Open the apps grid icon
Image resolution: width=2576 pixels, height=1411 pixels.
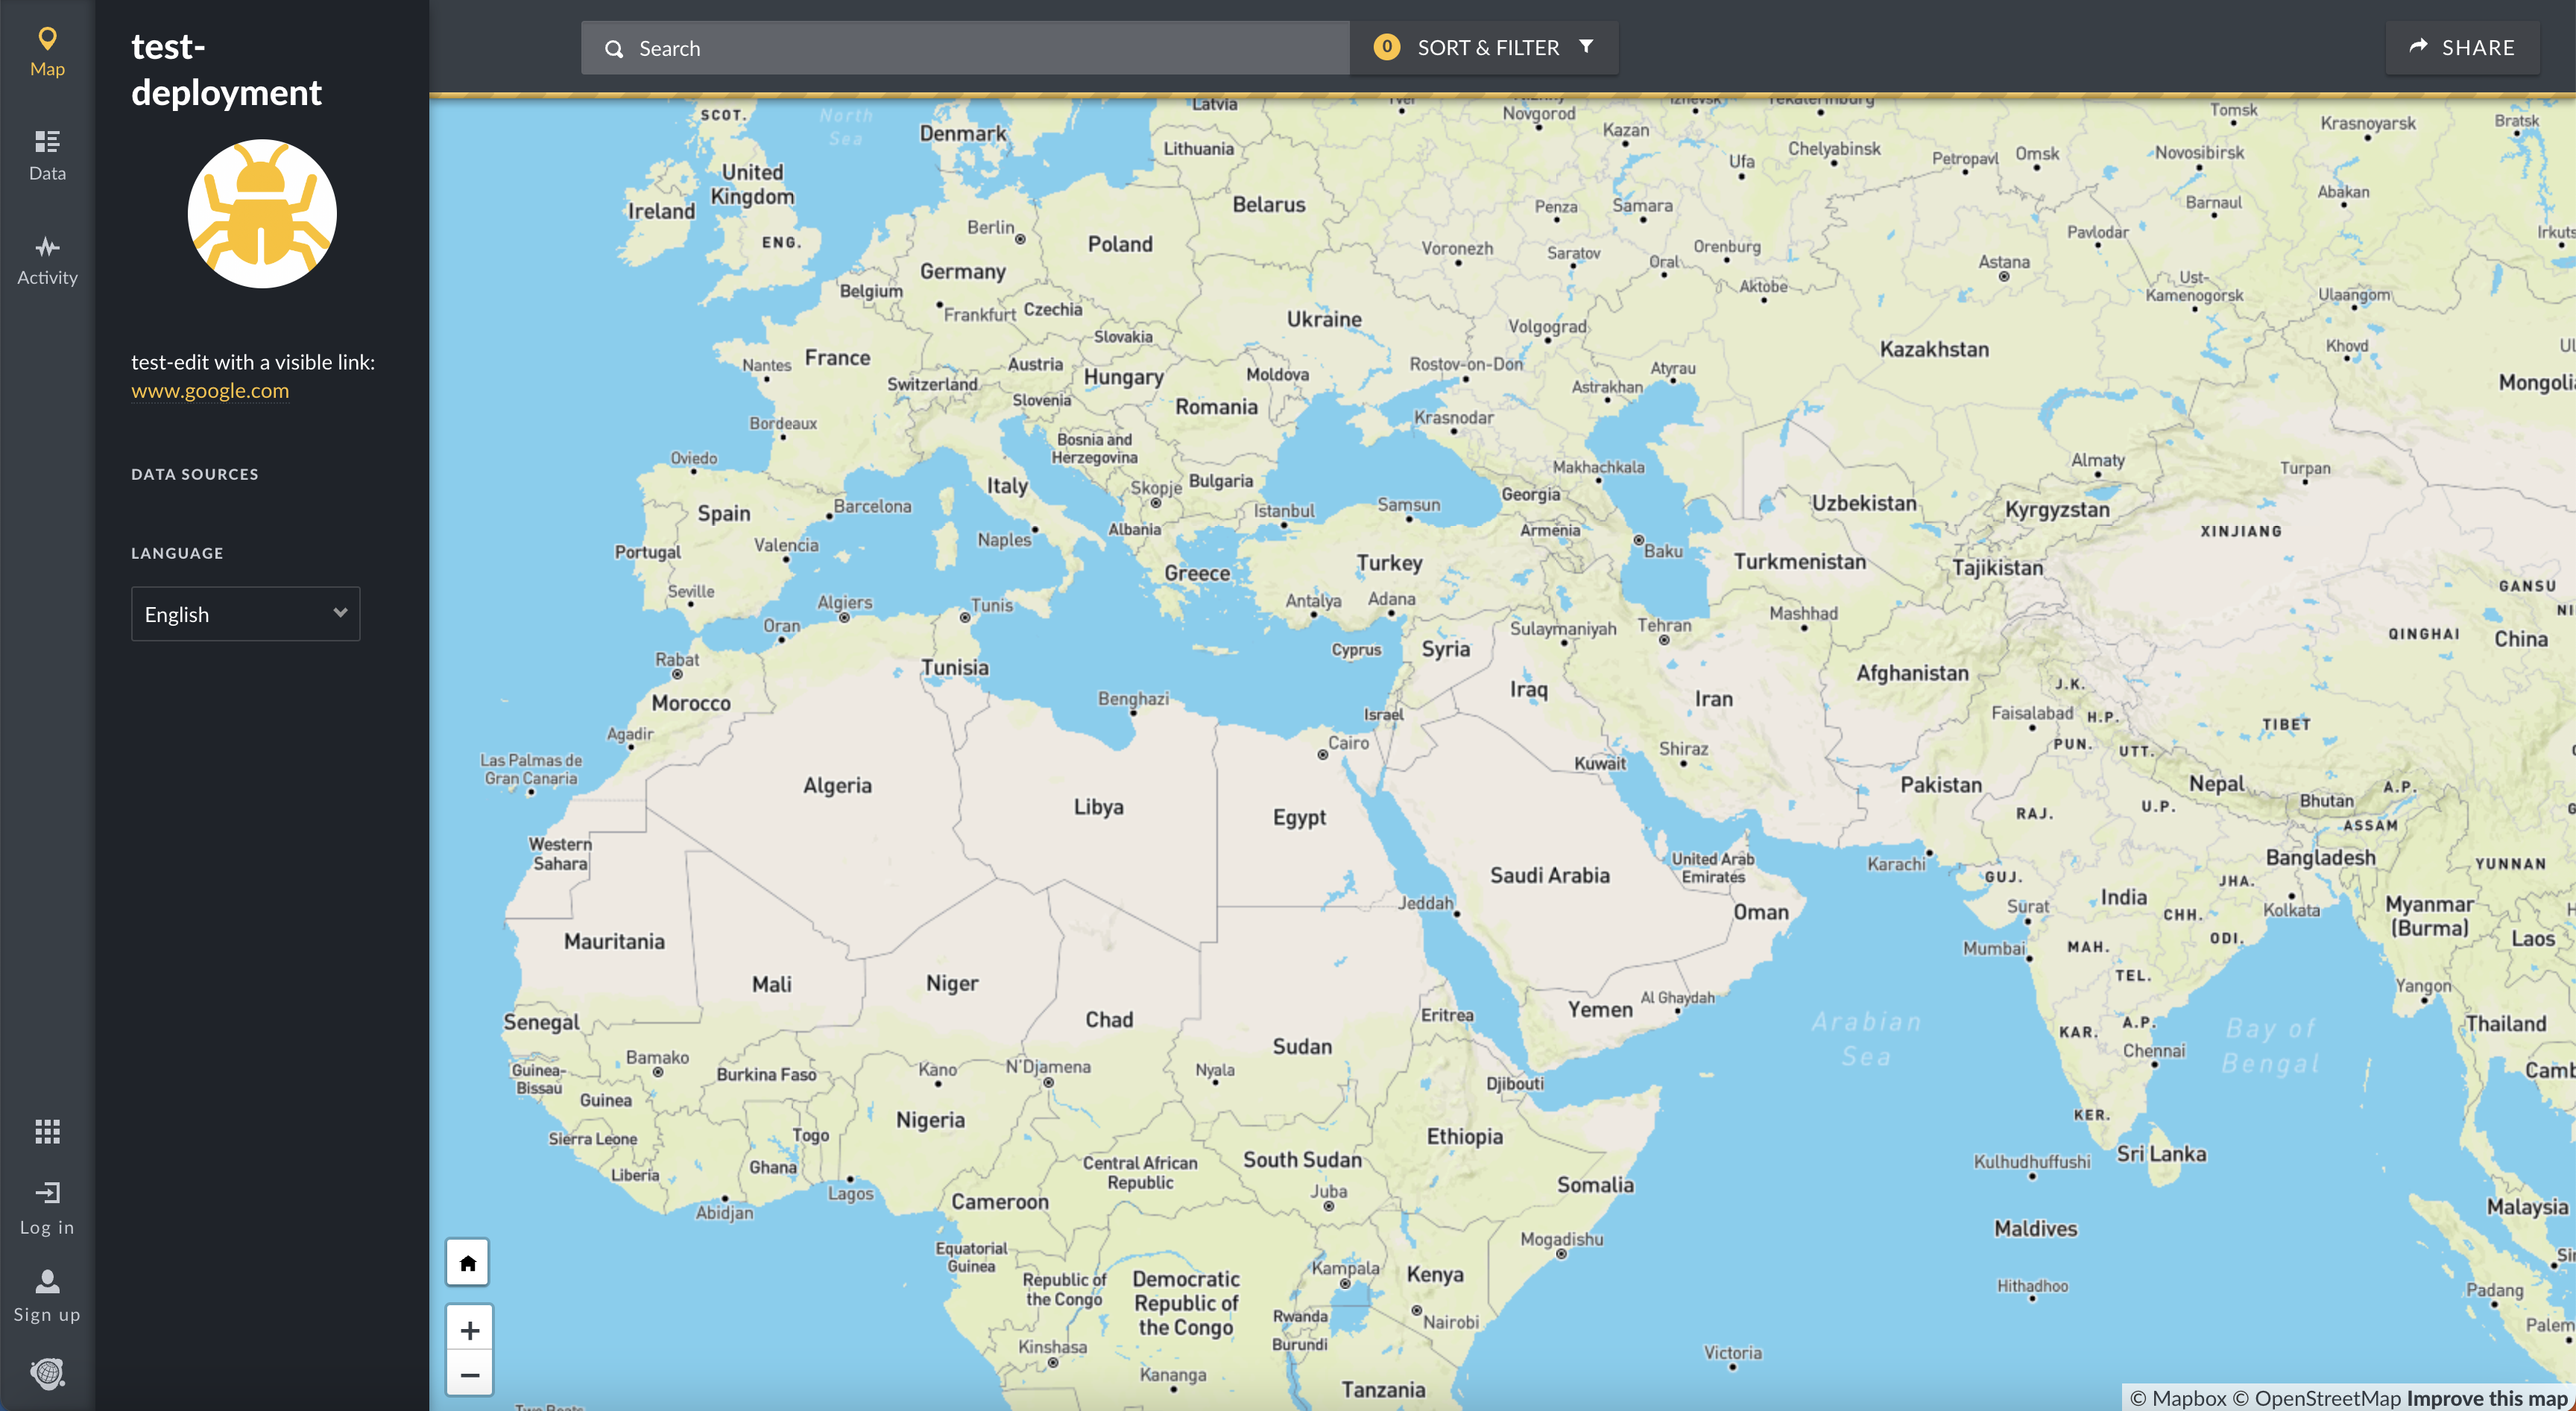[x=47, y=1131]
